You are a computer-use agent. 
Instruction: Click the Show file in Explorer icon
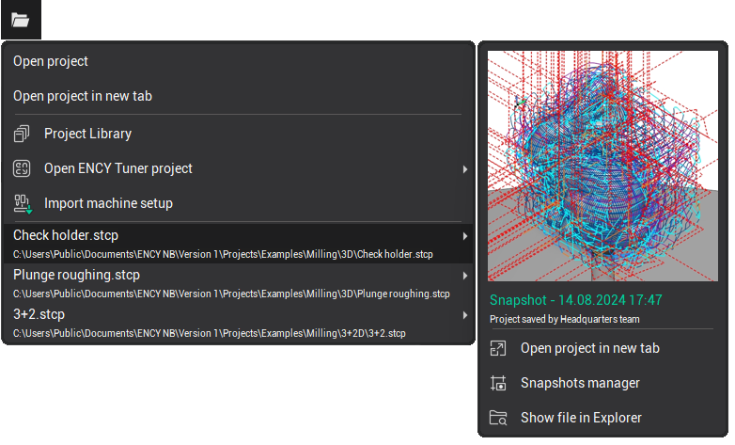click(x=498, y=418)
